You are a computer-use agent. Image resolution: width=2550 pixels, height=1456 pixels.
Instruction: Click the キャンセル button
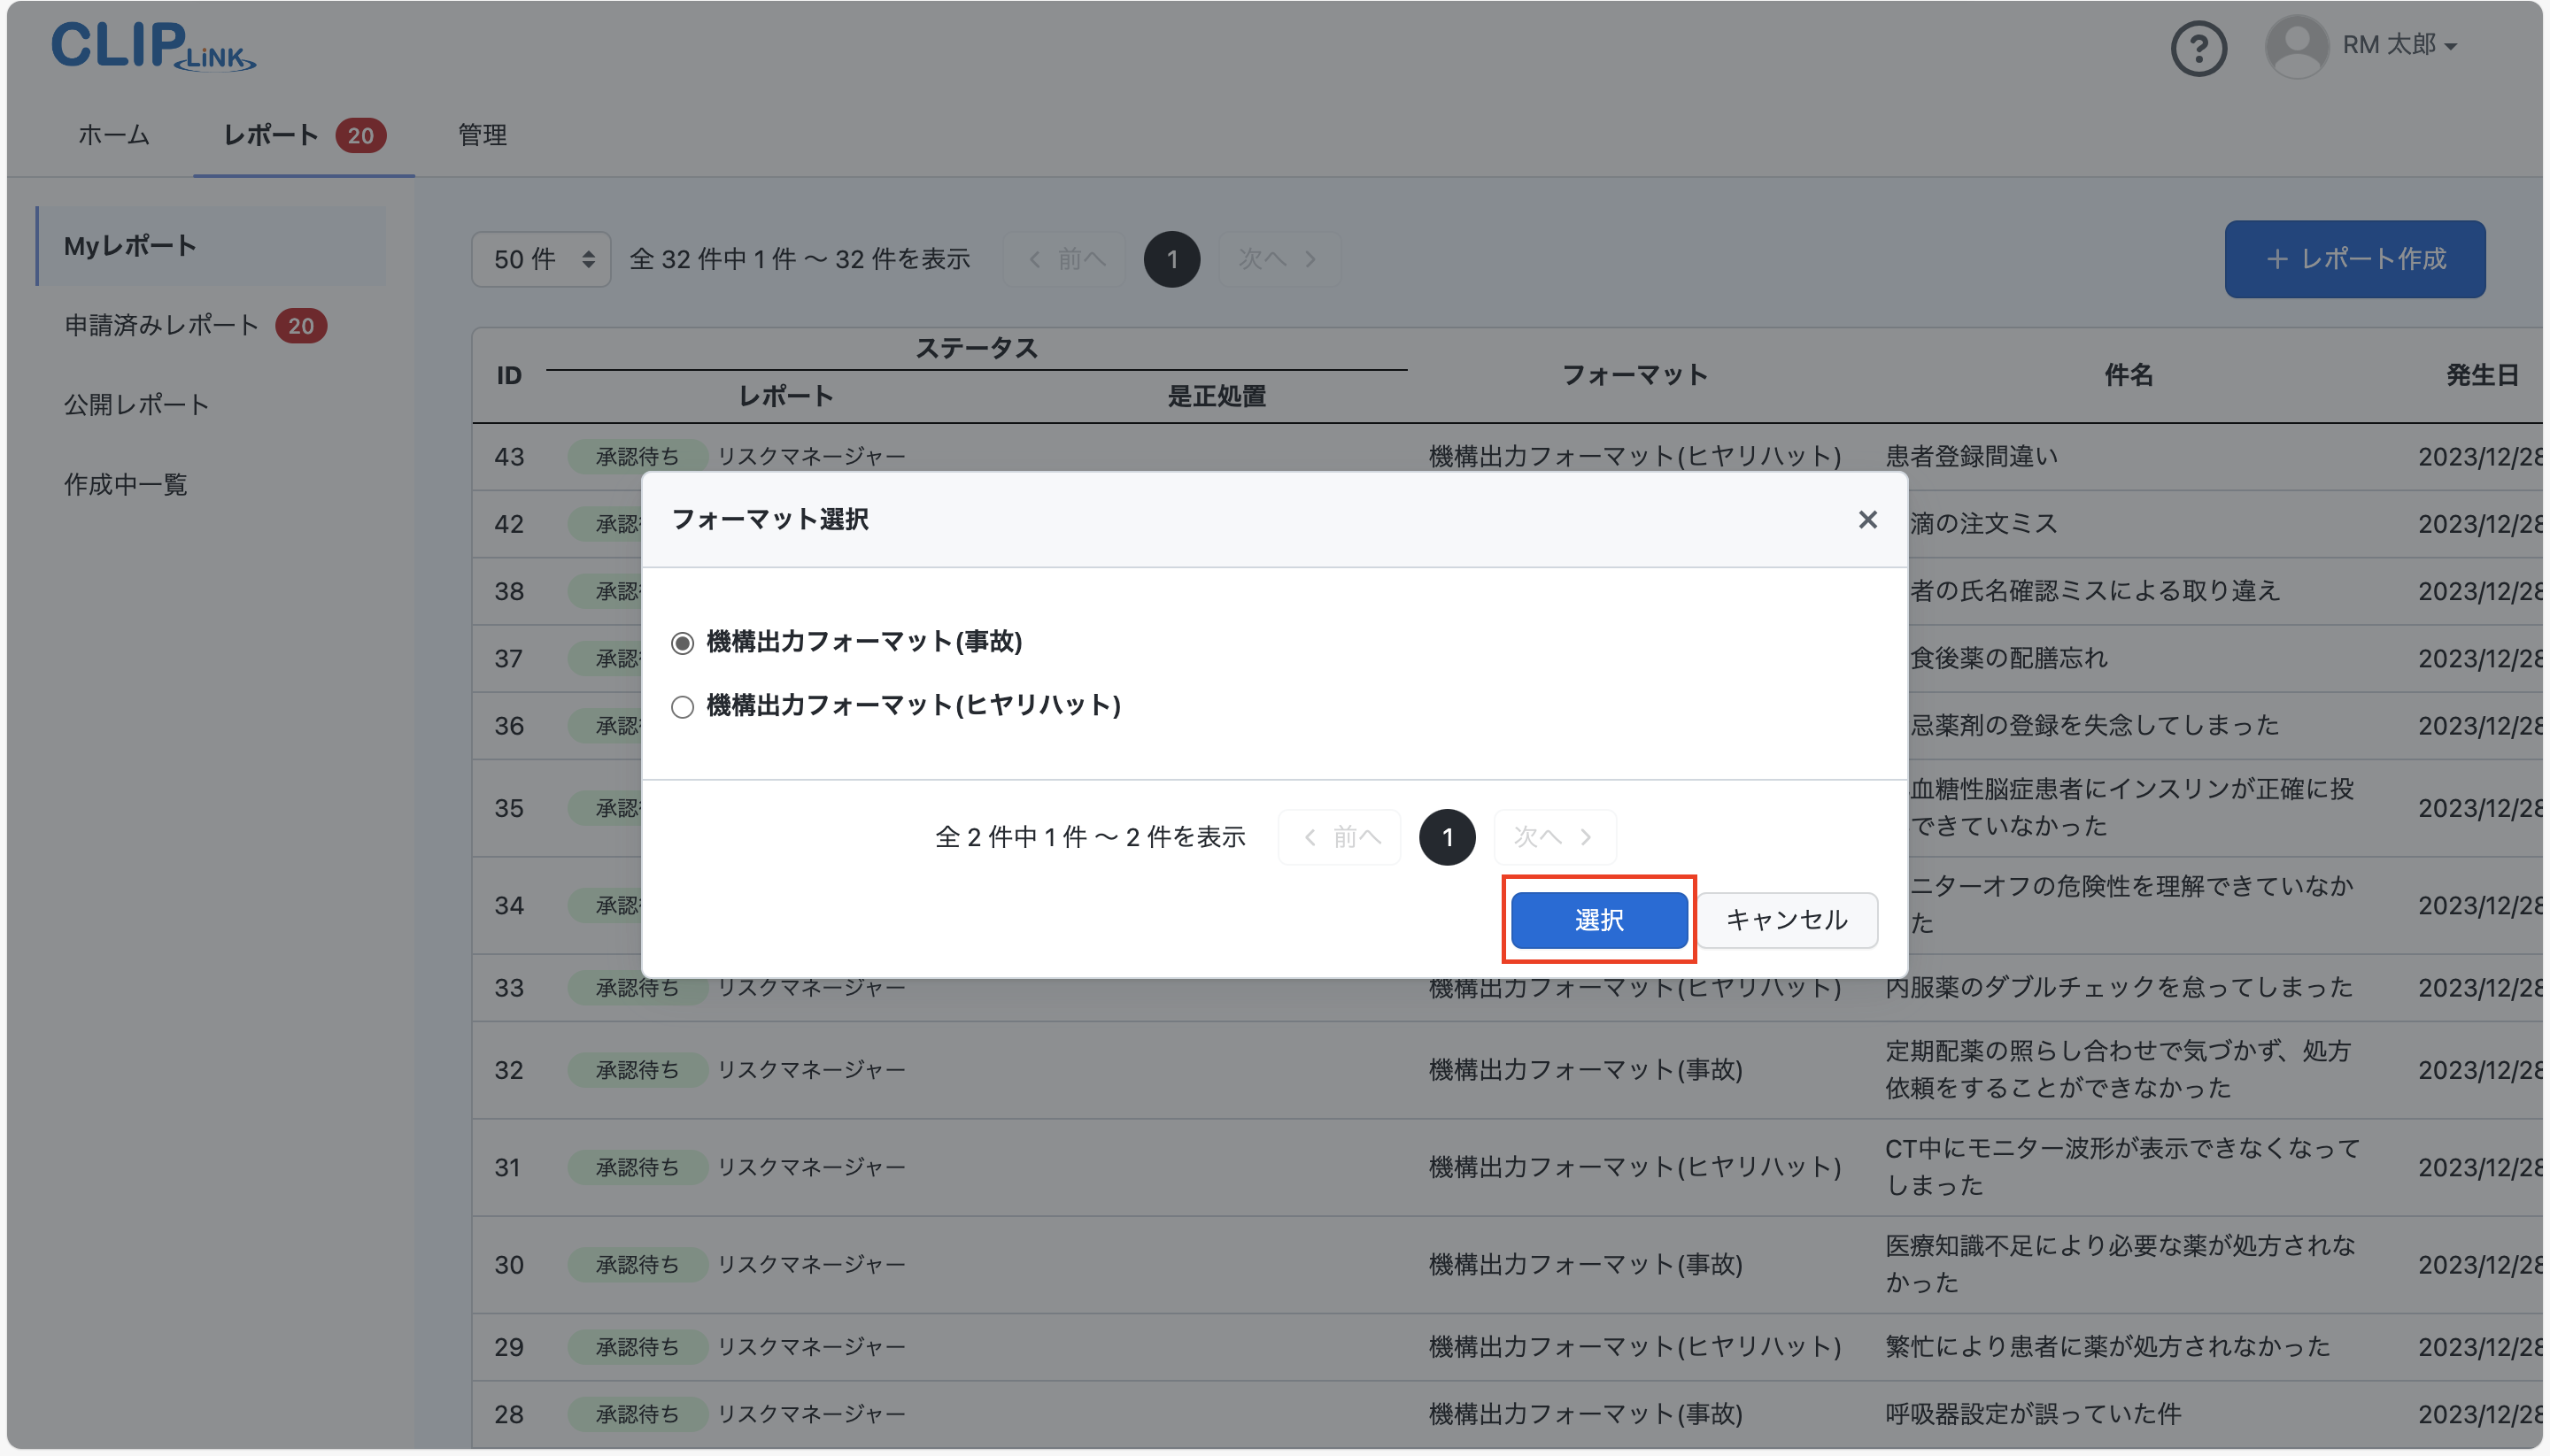(x=1787, y=919)
